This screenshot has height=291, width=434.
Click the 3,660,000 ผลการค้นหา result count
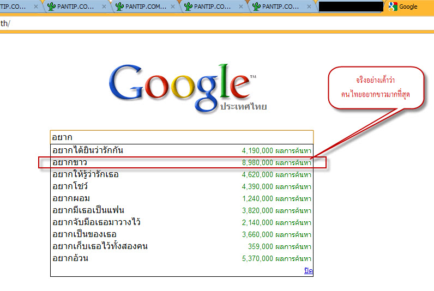(x=276, y=235)
